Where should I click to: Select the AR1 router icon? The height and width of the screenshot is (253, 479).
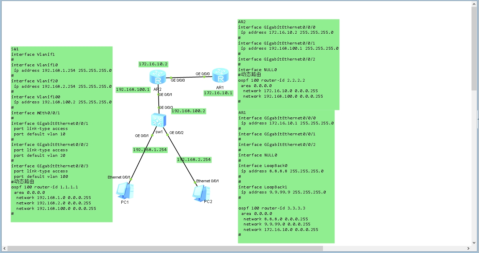tap(220, 76)
